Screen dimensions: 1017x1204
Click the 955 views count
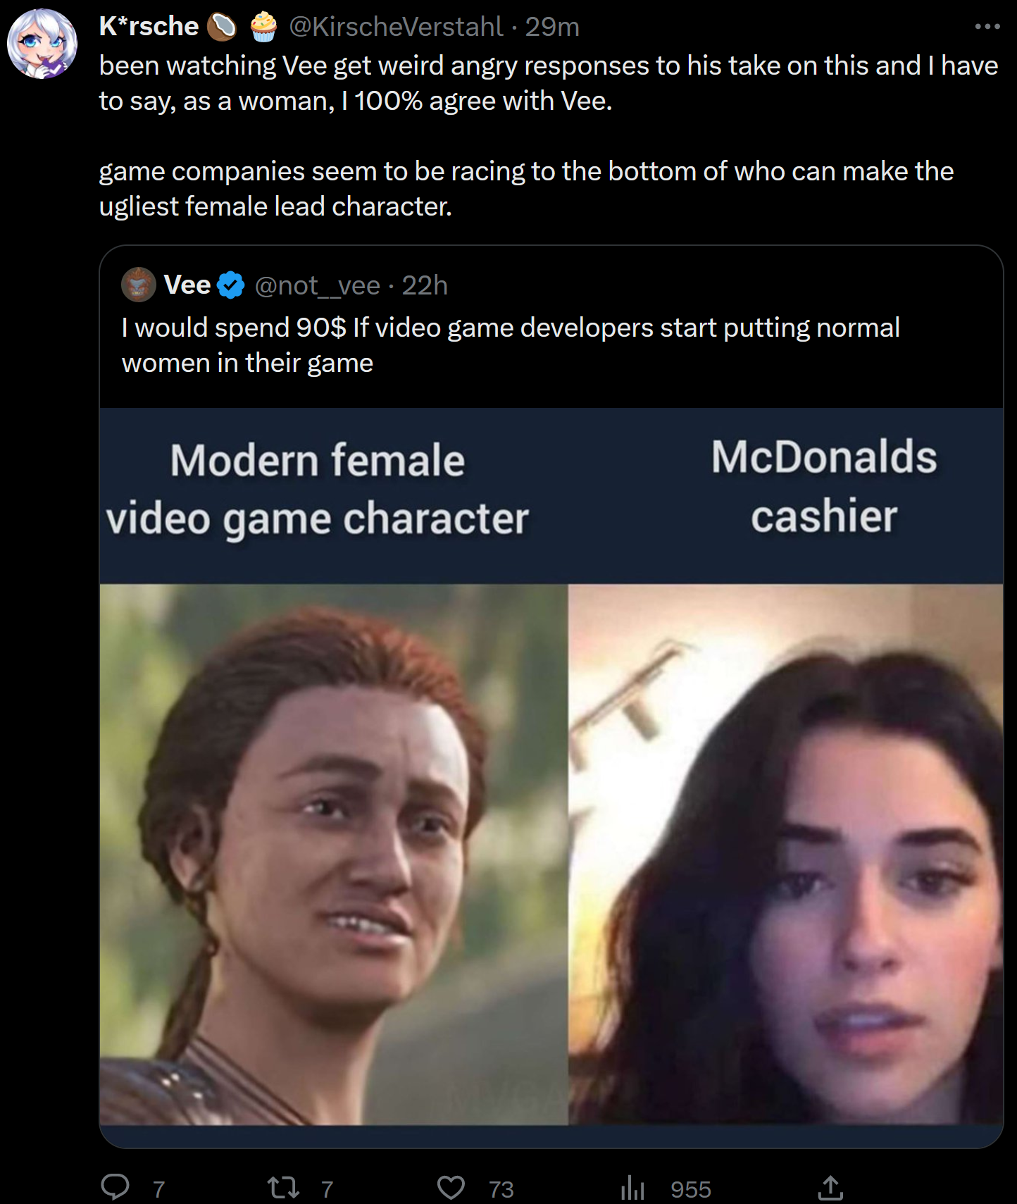[x=691, y=1189]
